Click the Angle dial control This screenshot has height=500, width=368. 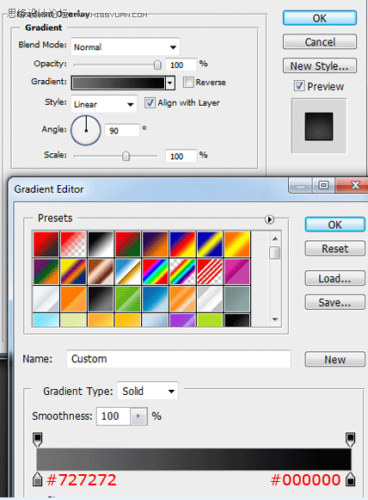click(x=86, y=131)
